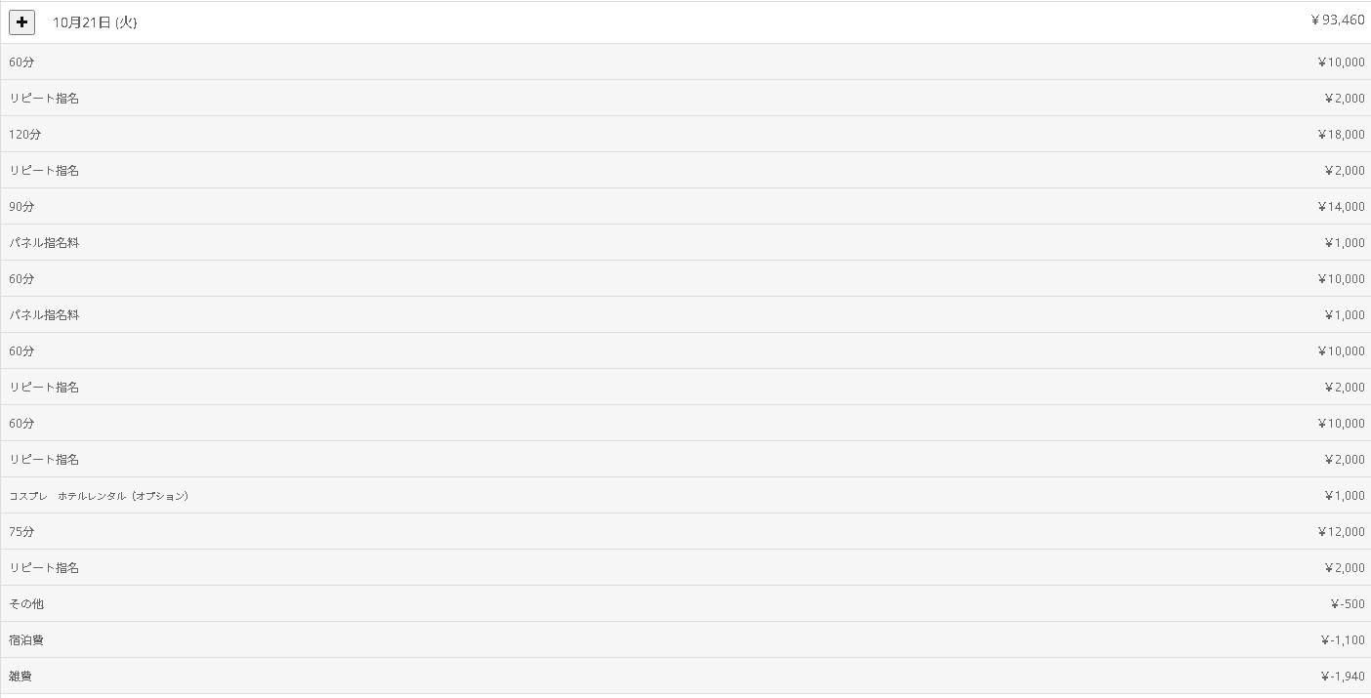
Task: Click the ¥12,000 amount
Action: pyautogui.click(x=1341, y=532)
